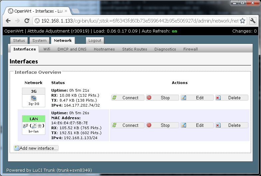Screen dimensions: 261x176
Task: Click the Add new interface button
Action: [36, 148]
